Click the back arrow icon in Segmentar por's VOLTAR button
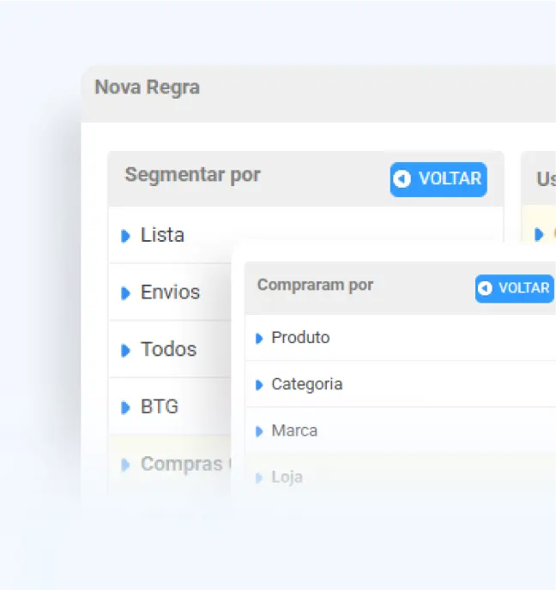Viewport: 556px width, 590px height. coord(402,179)
